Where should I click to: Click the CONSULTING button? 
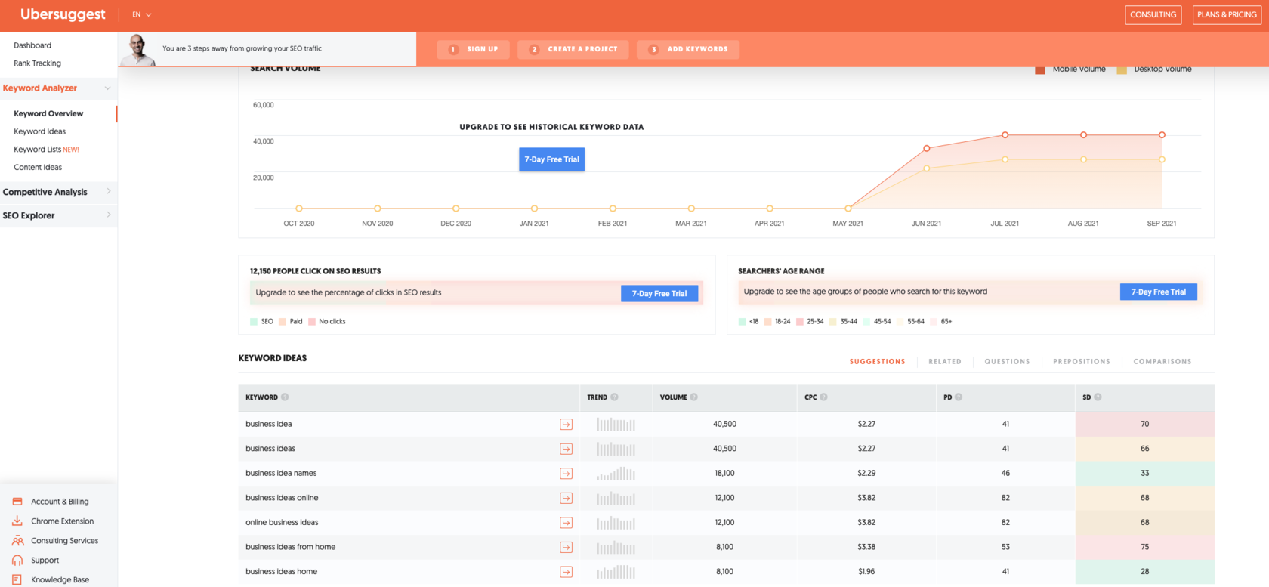click(1153, 14)
